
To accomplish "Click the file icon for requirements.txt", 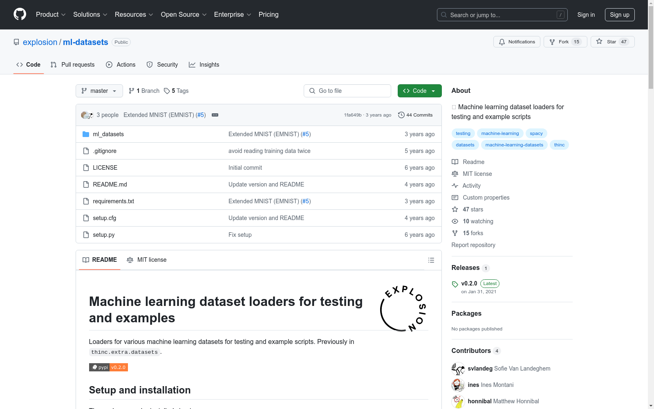I will [86, 201].
